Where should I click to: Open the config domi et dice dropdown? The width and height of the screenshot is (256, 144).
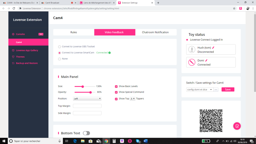point(200,89)
